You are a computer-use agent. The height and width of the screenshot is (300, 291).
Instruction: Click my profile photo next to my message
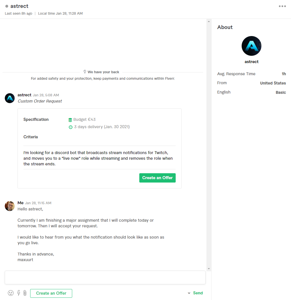point(10,206)
